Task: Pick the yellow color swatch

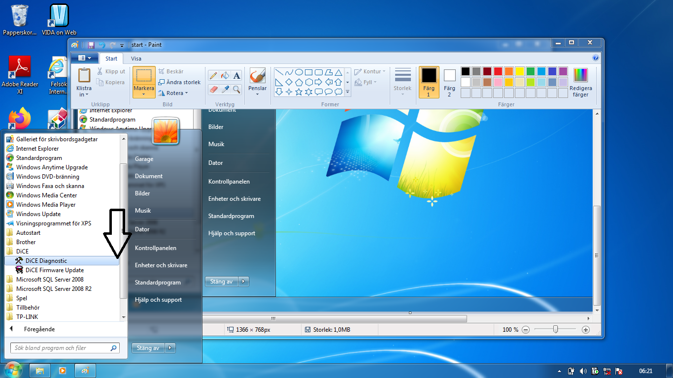Action: click(x=520, y=71)
